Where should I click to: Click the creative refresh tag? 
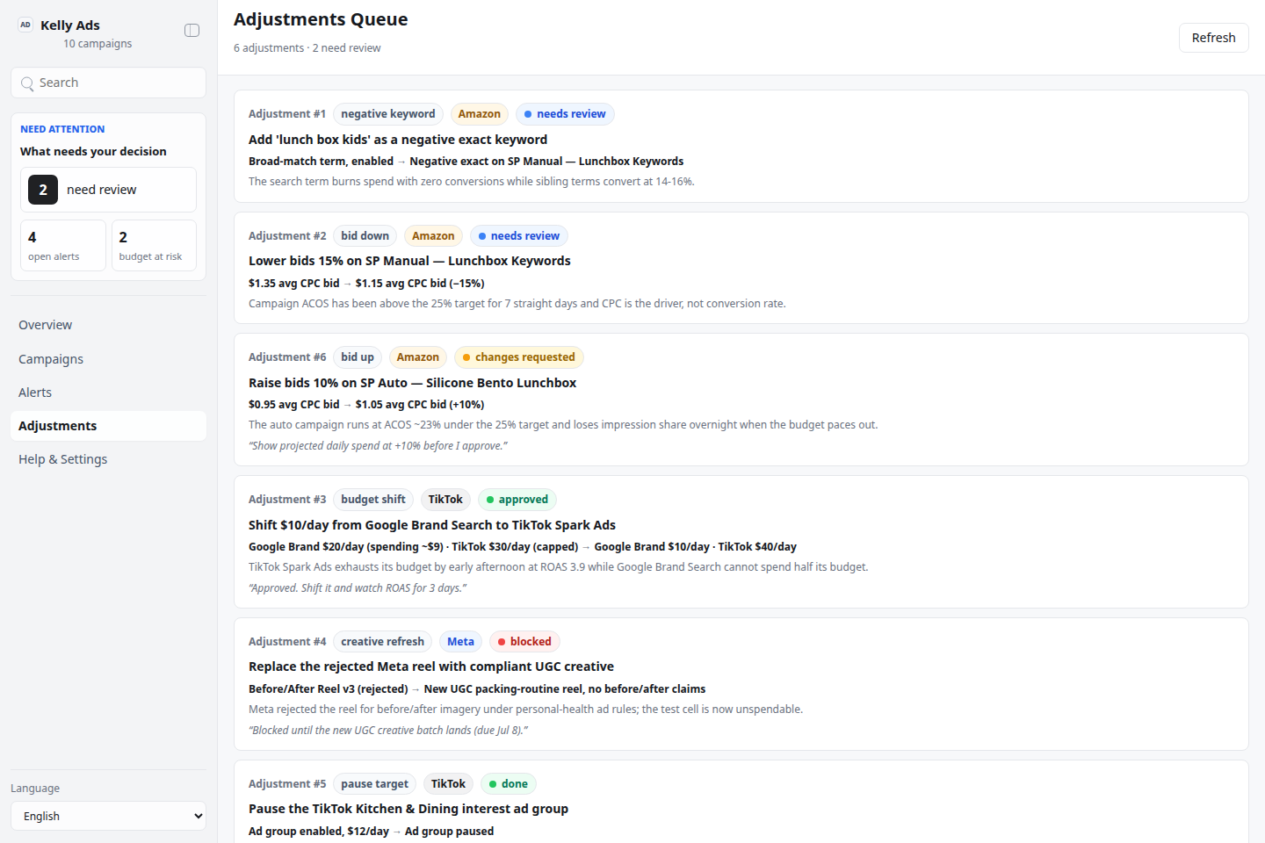pos(383,642)
